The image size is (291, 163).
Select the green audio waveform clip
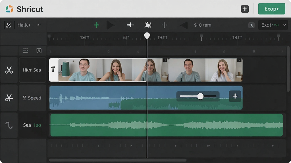tap(167, 125)
